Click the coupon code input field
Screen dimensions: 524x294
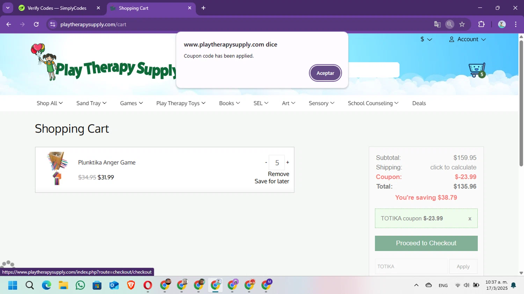coord(411,266)
